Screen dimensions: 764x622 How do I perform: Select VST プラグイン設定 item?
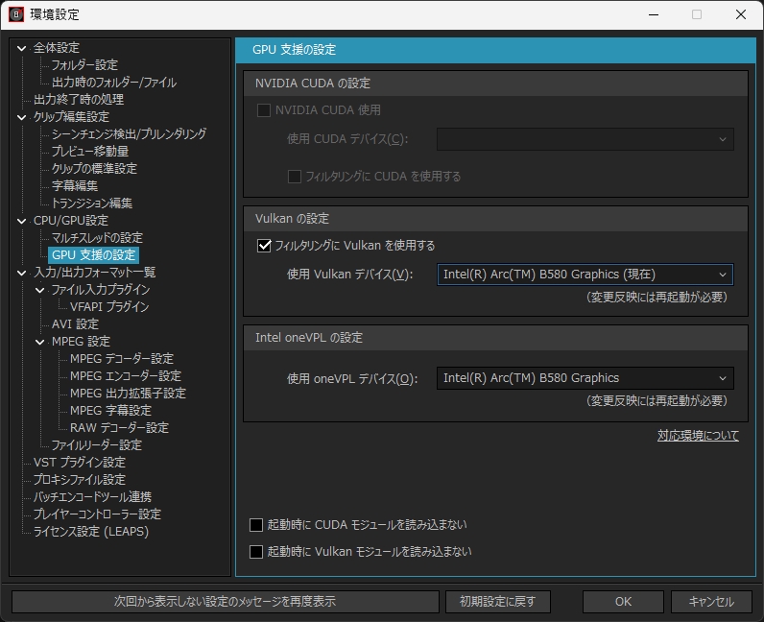click(80, 463)
